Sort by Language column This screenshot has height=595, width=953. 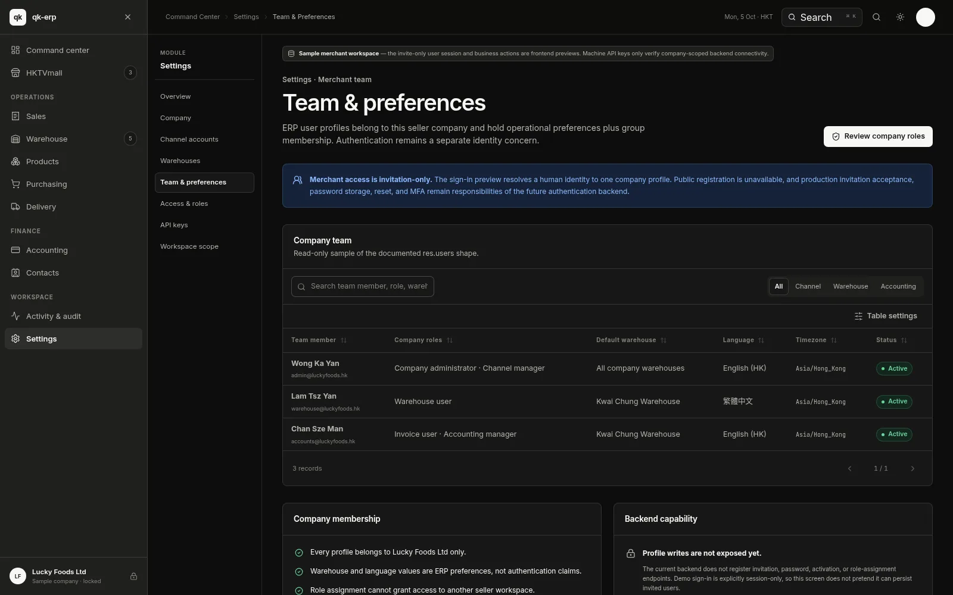coord(743,340)
